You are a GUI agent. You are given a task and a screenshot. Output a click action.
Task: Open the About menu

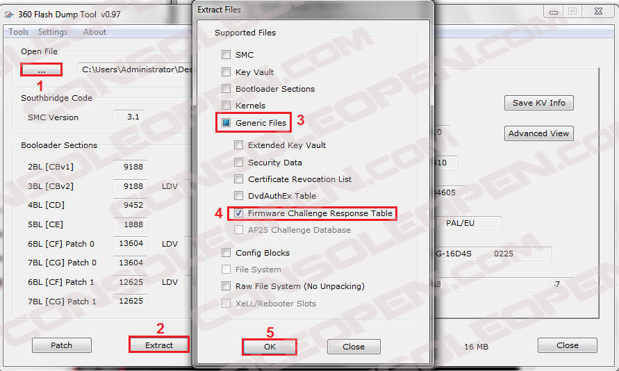94,32
